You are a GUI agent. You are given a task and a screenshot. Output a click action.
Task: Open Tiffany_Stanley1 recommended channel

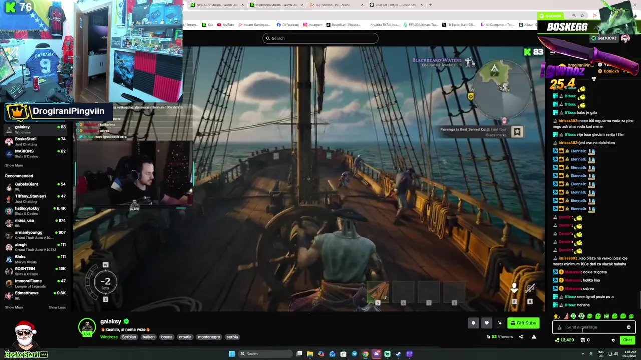[x=35, y=198]
